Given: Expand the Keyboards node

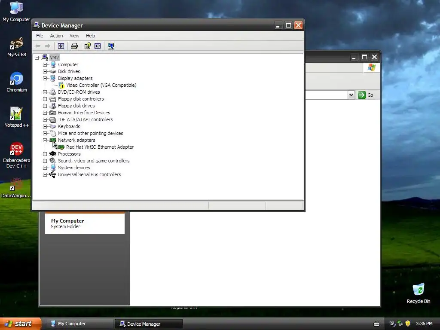Looking at the screenshot, I should 45,127.
